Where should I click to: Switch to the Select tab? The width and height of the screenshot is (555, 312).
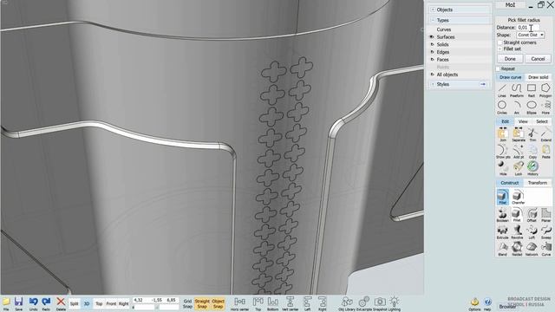(541, 121)
